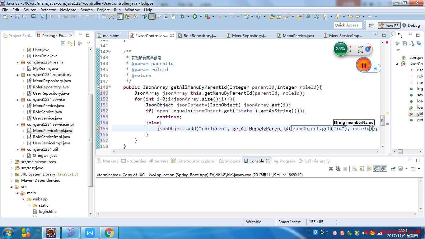Click the New file wizard icon
425x239 pixels.
point(5,16)
